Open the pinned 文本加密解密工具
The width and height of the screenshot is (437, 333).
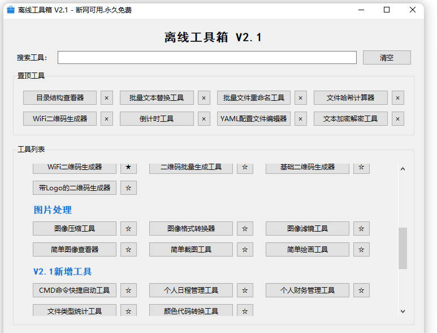click(351, 119)
